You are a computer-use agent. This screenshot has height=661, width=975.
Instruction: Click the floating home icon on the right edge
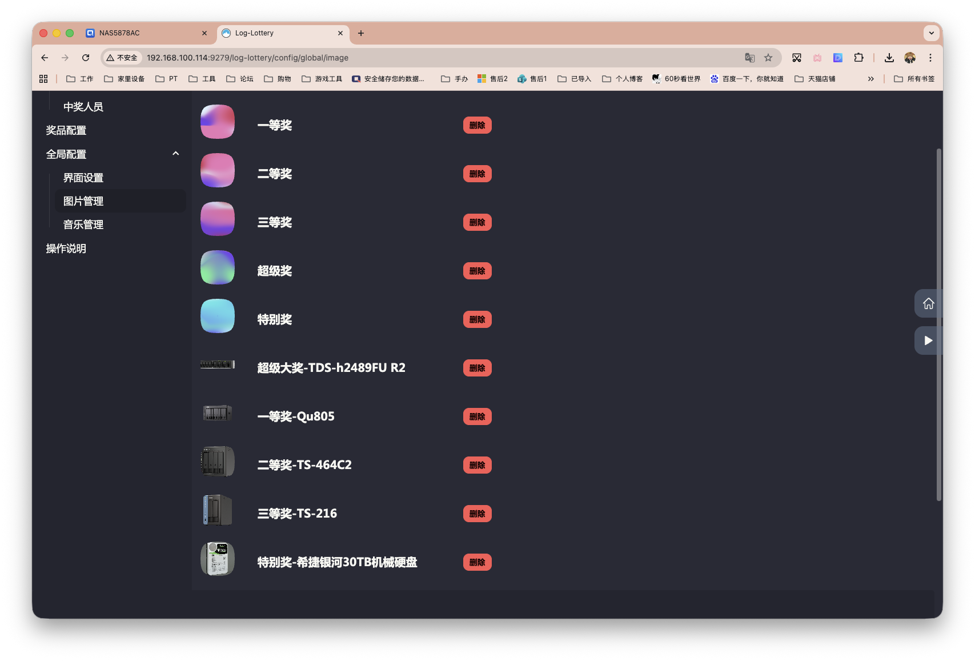tap(928, 303)
